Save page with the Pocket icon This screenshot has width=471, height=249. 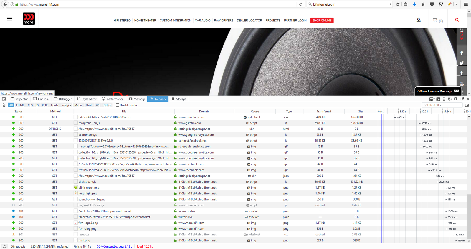tap(432, 4)
